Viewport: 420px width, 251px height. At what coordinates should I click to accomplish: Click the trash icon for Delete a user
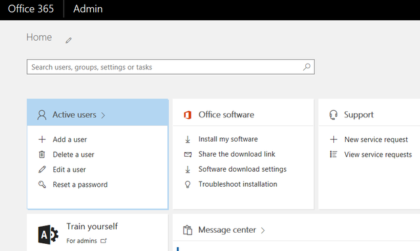tap(42, 155)
